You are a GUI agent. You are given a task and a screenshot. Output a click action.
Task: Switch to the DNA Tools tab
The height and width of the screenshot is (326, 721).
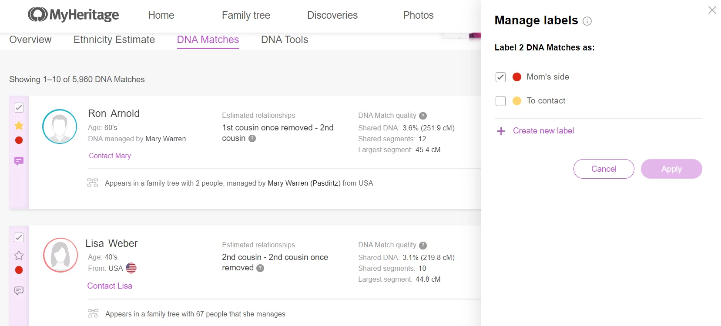(285, 40)
